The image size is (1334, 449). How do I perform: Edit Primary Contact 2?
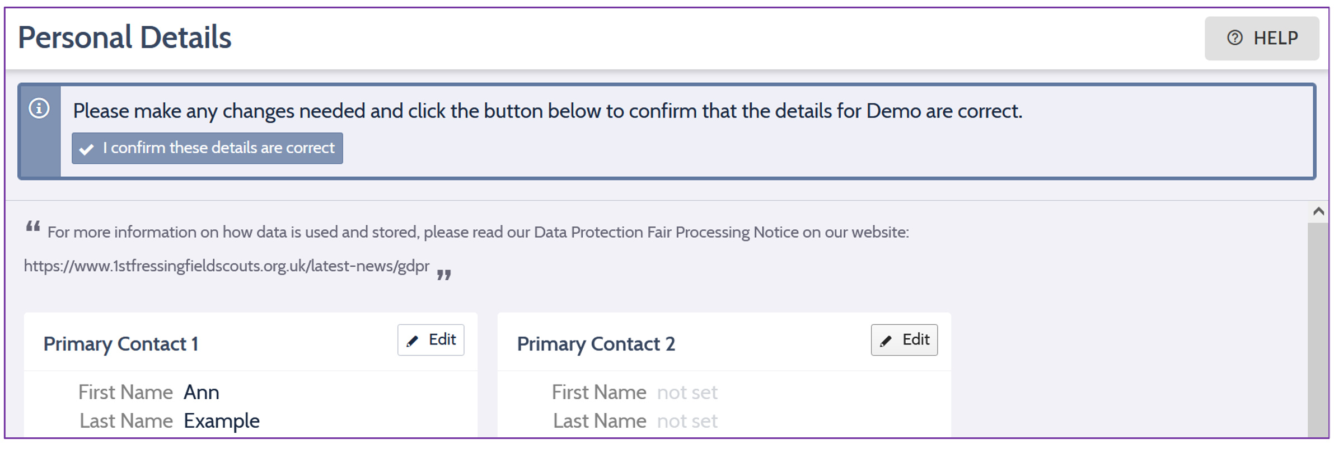point(904,340)
